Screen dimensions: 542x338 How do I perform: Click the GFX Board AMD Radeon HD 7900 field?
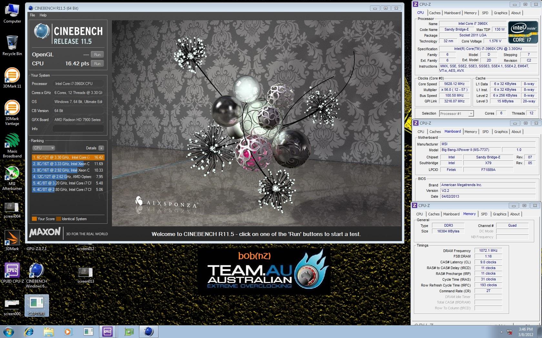click(x=78, y=120)
